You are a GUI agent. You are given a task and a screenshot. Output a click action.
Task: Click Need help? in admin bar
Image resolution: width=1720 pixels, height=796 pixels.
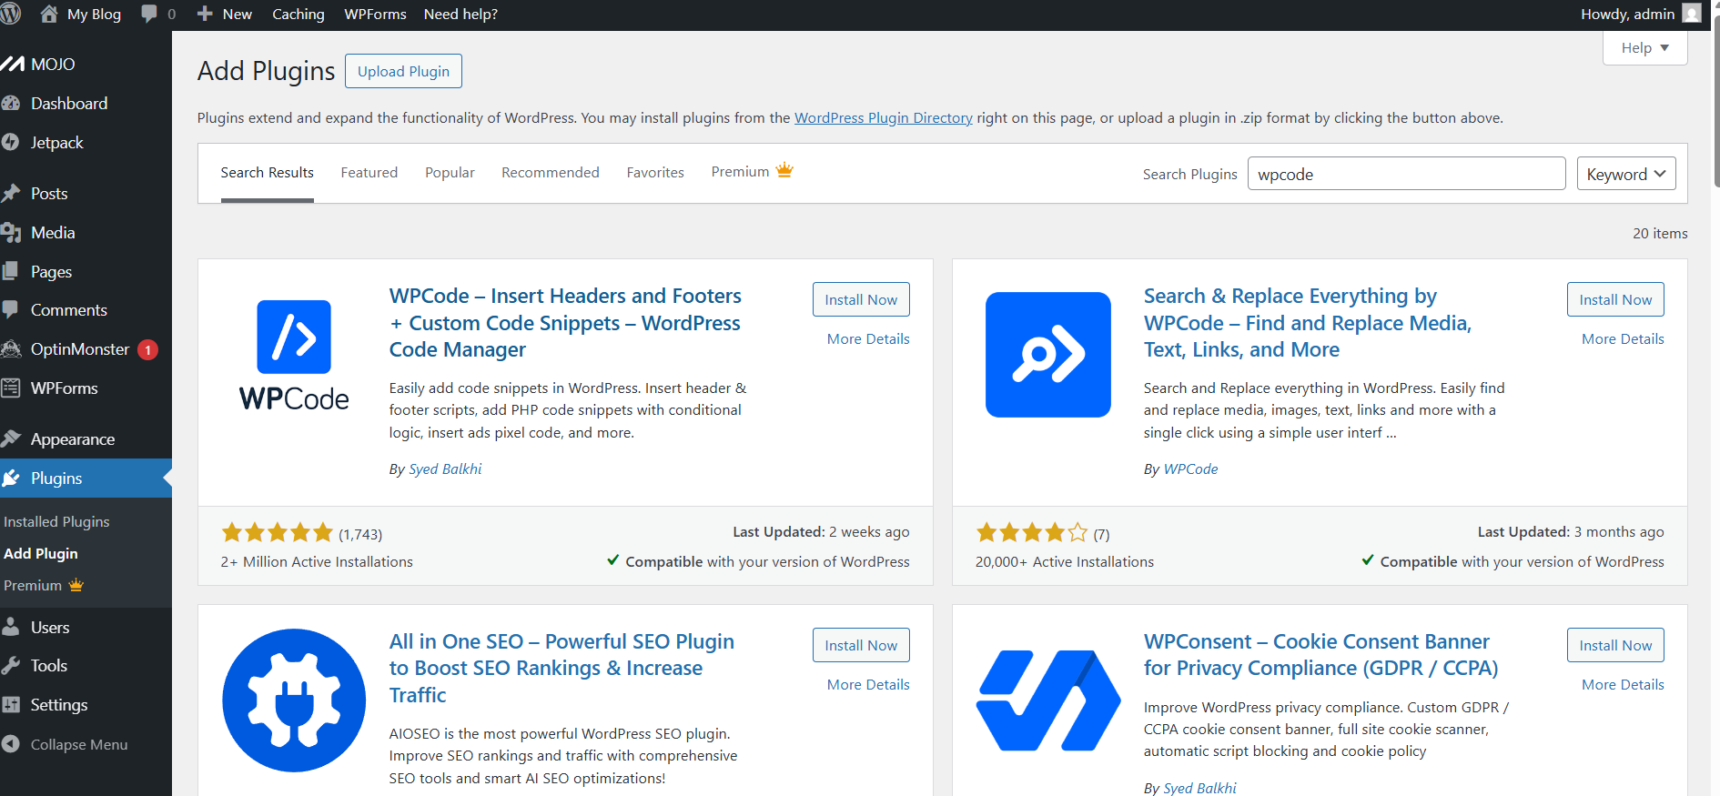[x=460, y=14]
